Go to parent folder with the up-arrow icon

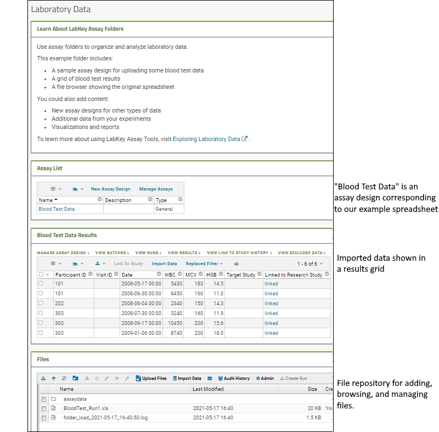click(x=54, y=379)
